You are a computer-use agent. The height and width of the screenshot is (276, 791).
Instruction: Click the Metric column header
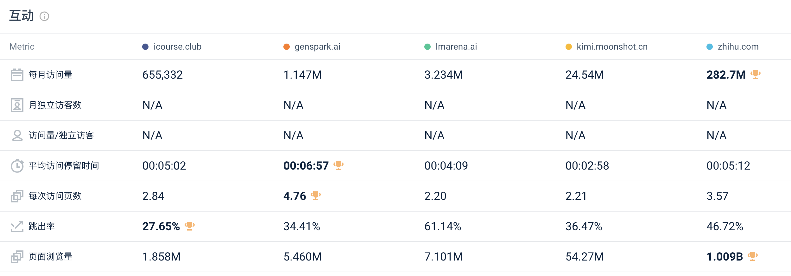(22, 47)
